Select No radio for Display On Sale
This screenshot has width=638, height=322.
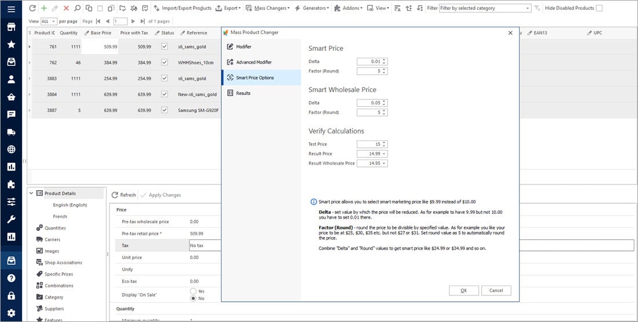click(x=193, y=298)
